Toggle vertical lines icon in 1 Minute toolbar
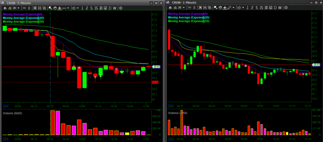Image resolution: width=323 pixels, height=142 pixels. 195,7
